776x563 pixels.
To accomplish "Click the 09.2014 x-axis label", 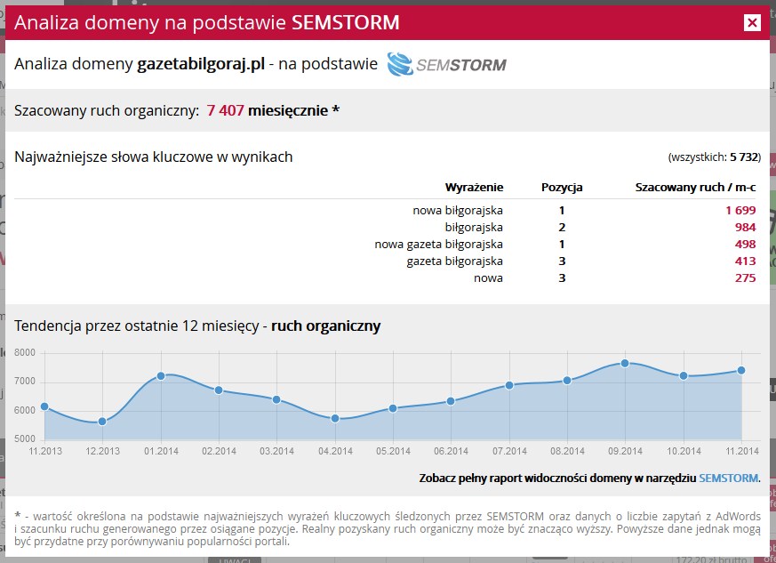I will click(625, 451).
